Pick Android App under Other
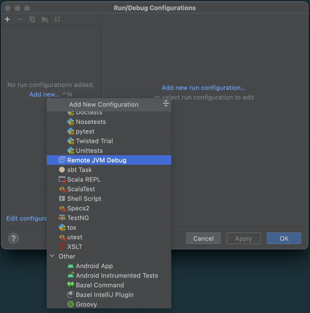Viewport: 310px width, 313px height. [x=94, y=266]
